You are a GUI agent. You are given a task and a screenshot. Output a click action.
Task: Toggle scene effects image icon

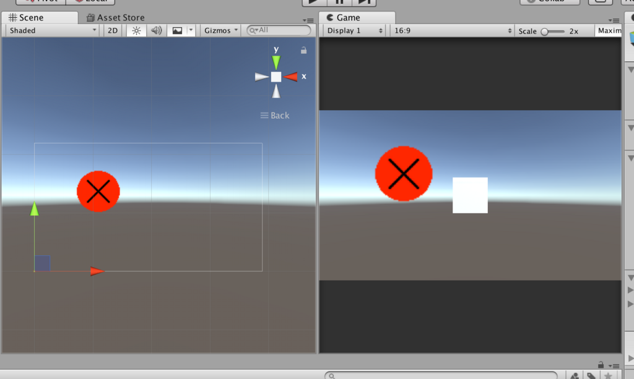point(177,30)
